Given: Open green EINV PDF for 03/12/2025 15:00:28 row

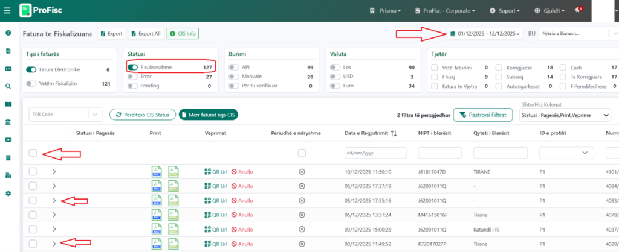Looking at the screenshot, I should [x=173, y=230].
